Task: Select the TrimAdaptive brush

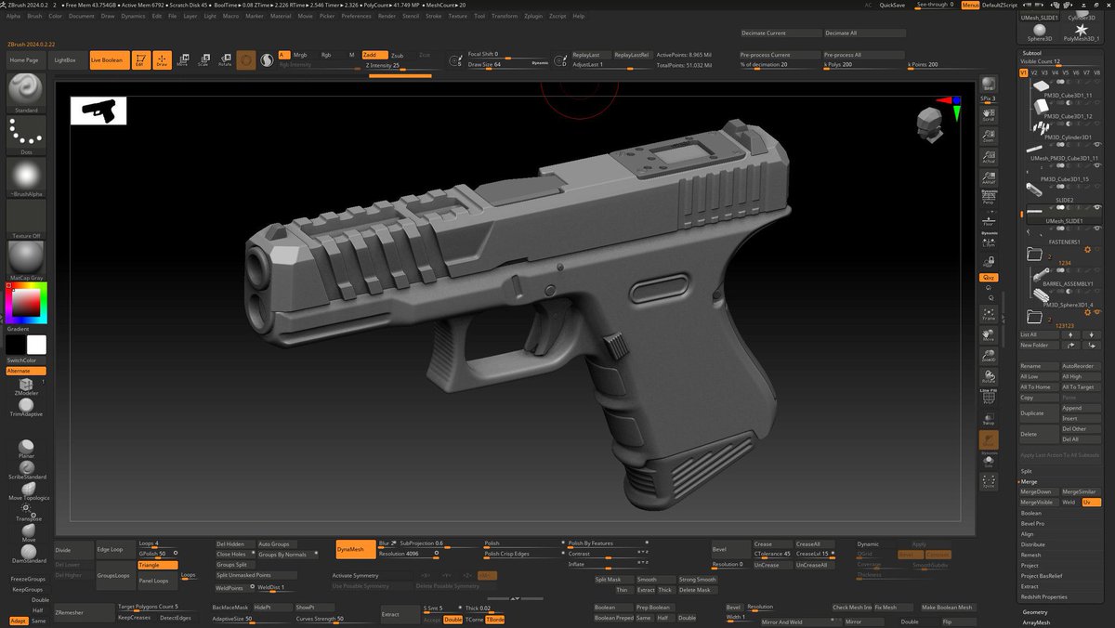Action: [x=26, y=408]
